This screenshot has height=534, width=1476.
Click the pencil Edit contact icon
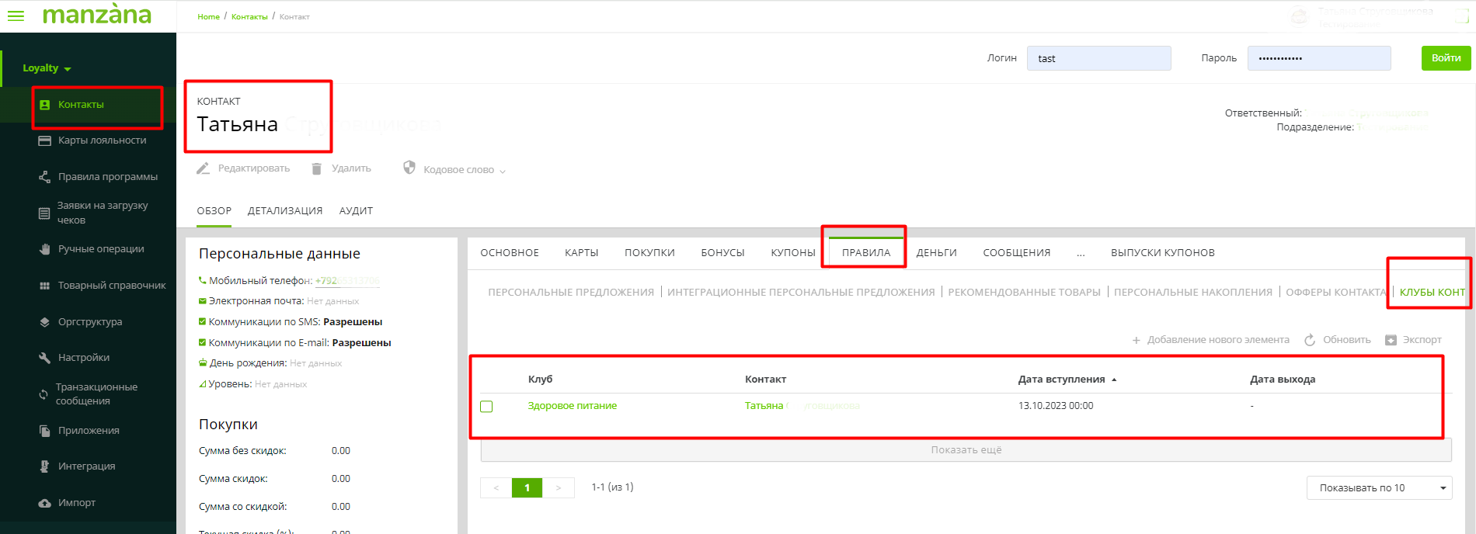coord(204,168)
